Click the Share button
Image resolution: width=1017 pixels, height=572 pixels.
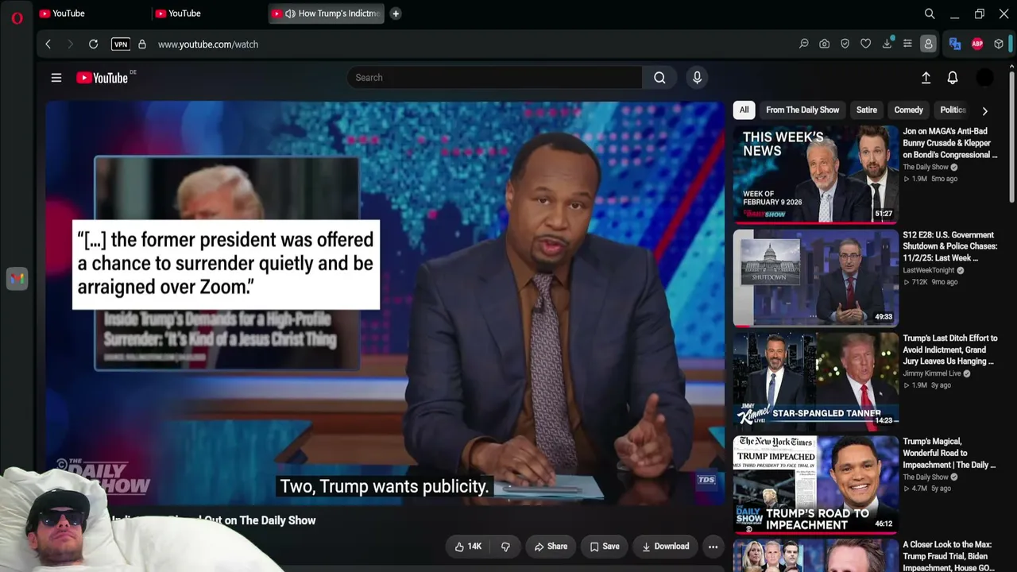(x=550, y=547)
